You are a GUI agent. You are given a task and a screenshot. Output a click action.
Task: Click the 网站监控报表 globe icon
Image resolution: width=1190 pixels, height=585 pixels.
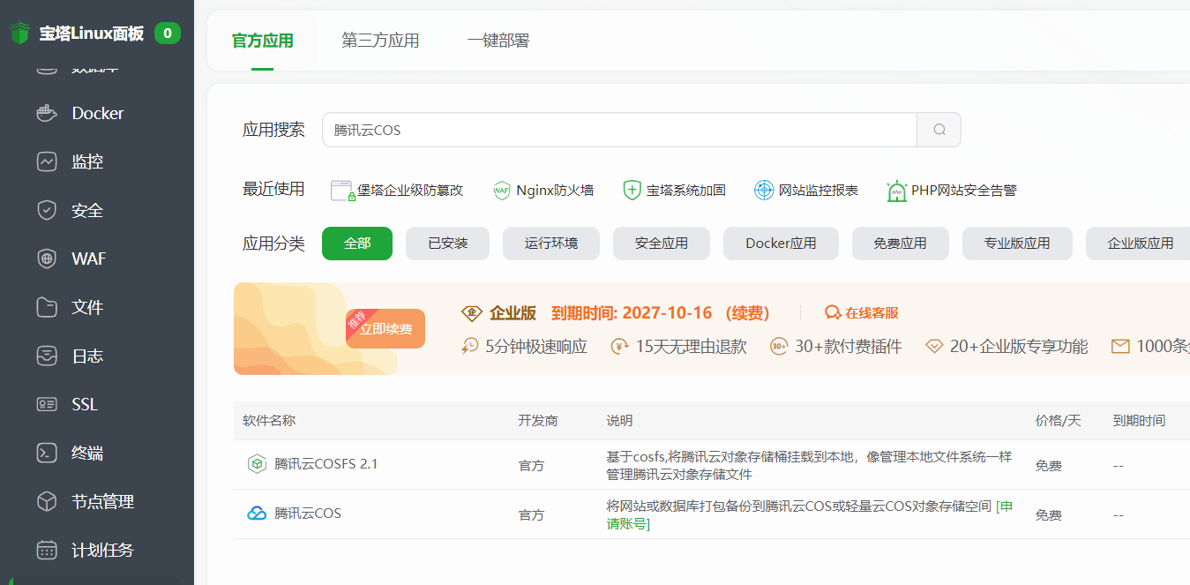click(x=764, y=190)
